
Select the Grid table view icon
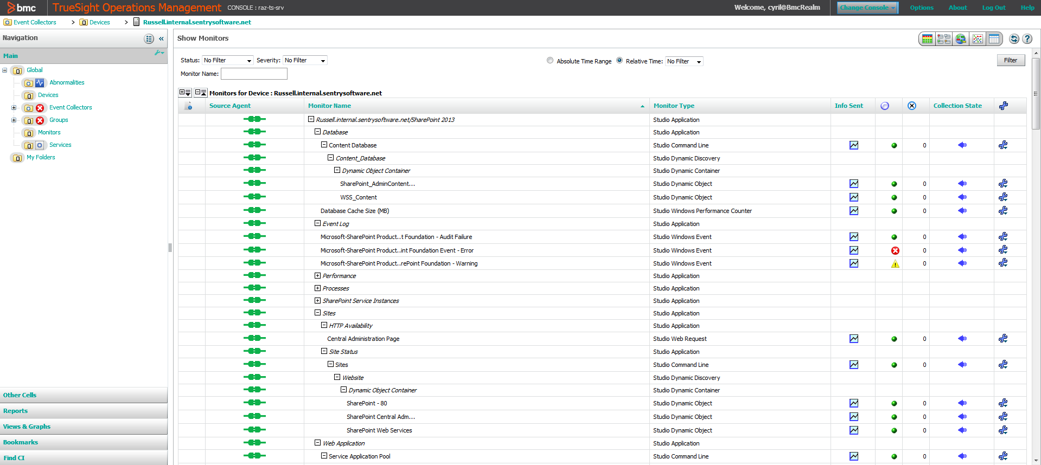click(994, 39)
